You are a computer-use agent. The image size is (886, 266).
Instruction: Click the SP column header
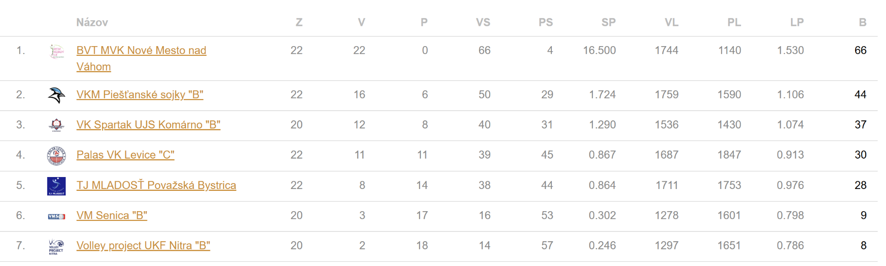click(608, 22)
